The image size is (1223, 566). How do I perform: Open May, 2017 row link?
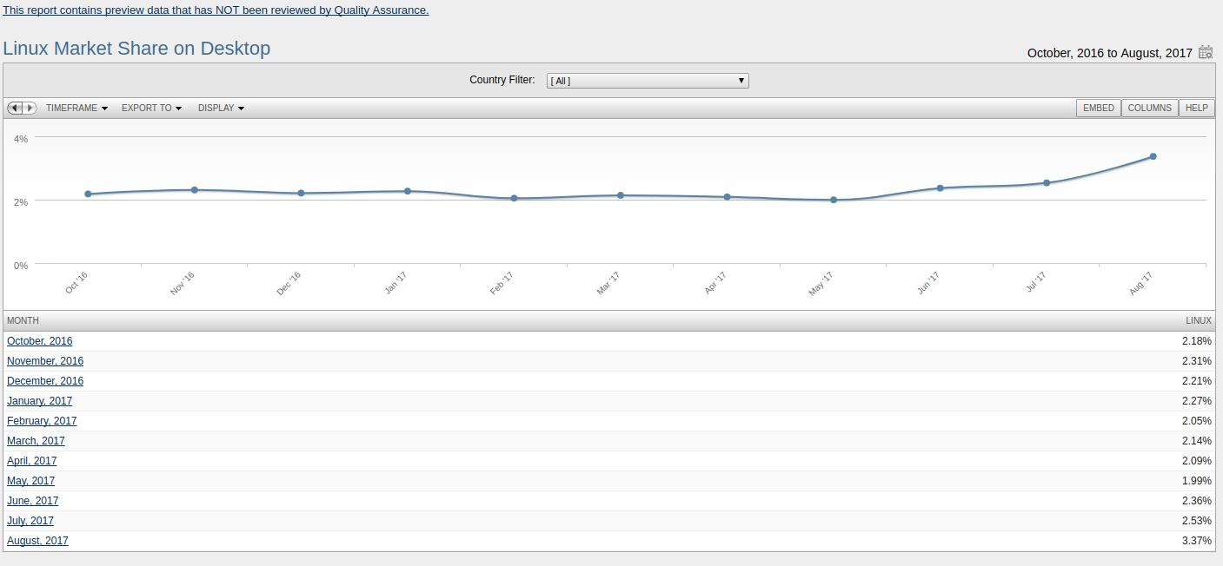(30, 481)
